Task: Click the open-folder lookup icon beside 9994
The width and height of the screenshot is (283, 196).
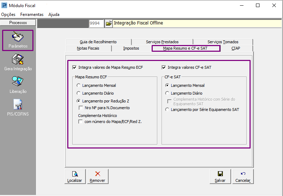Action: click(109, 23)
